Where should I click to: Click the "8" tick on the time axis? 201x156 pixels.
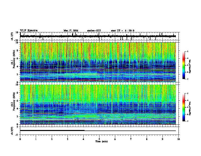click(x=147, y=139)
